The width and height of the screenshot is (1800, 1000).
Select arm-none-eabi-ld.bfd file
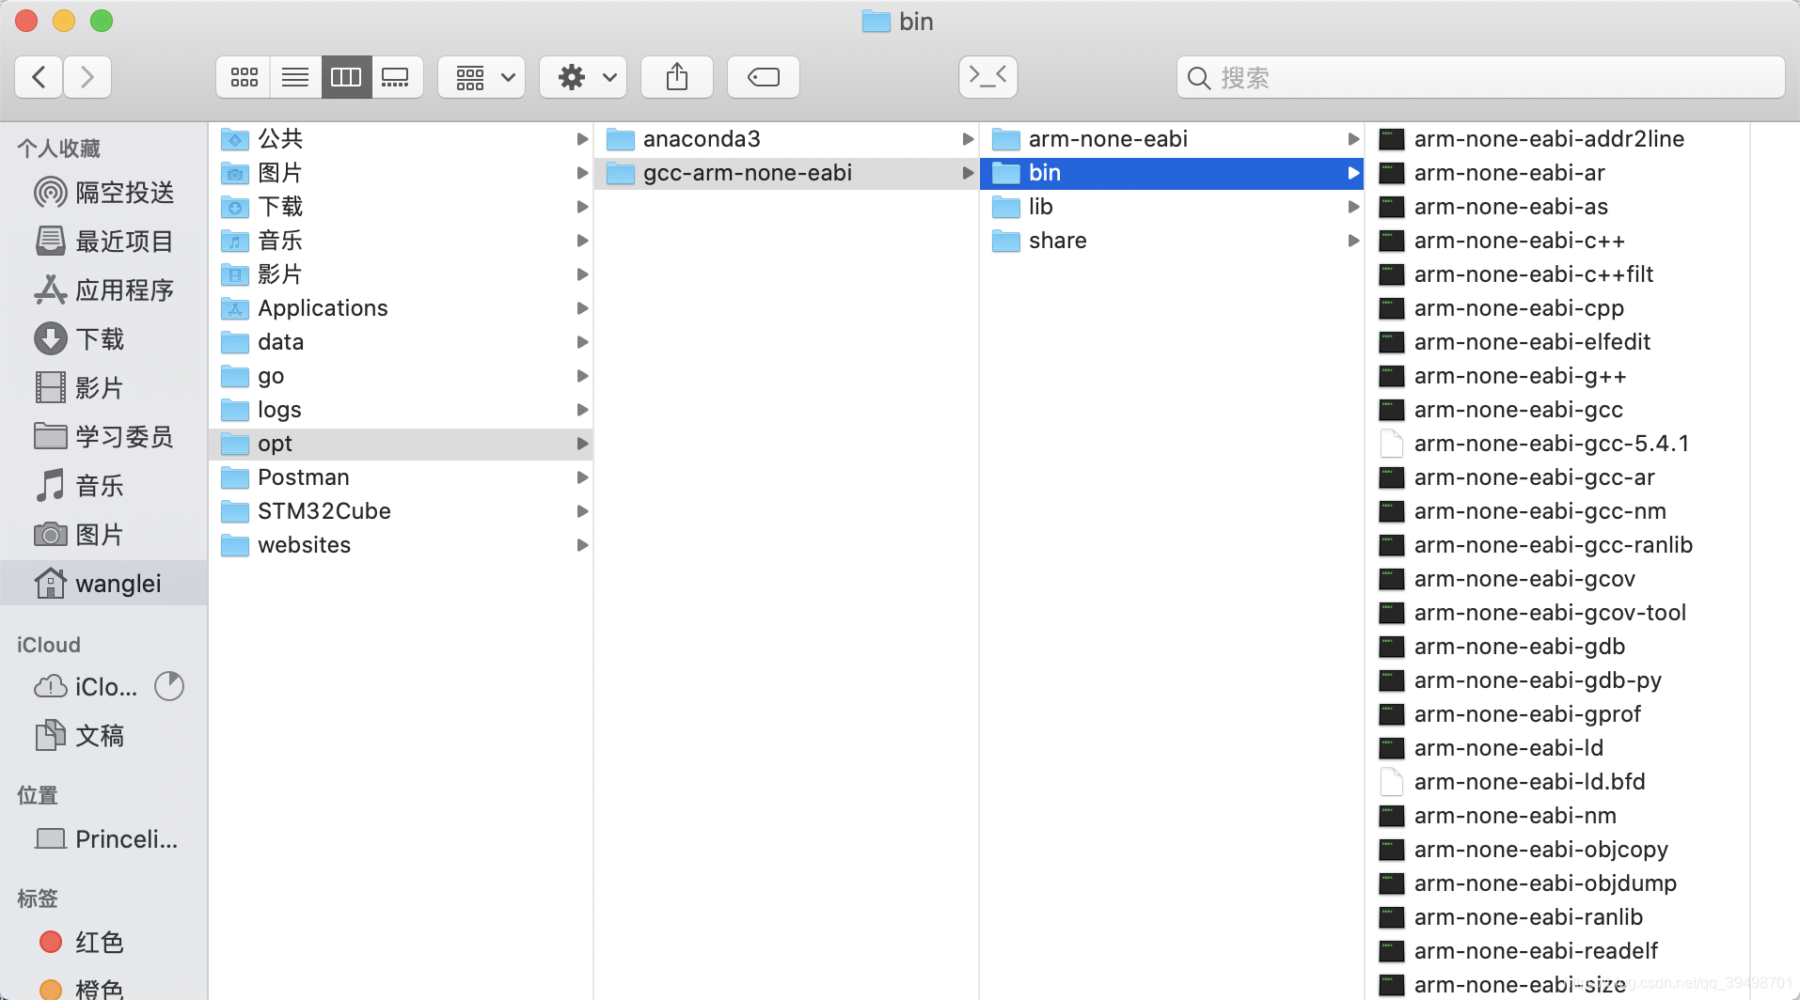click(1557, 782)
